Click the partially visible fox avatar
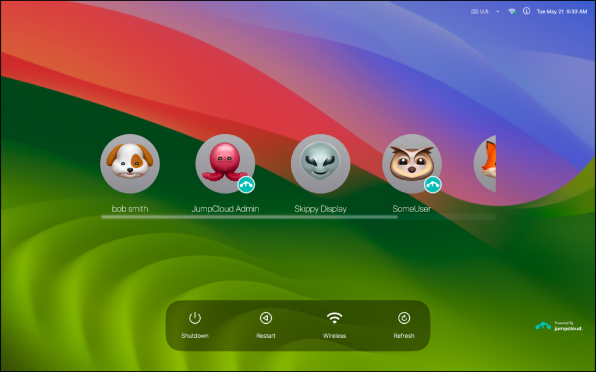The width and height of the screenshot is (596, 372). click(x=488, y=163)
